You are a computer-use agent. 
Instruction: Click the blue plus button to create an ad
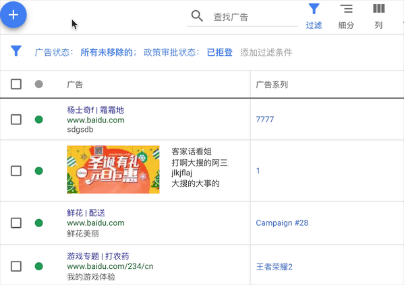13,15
